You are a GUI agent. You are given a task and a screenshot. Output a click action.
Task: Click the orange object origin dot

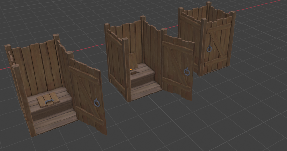pos(131,70)
